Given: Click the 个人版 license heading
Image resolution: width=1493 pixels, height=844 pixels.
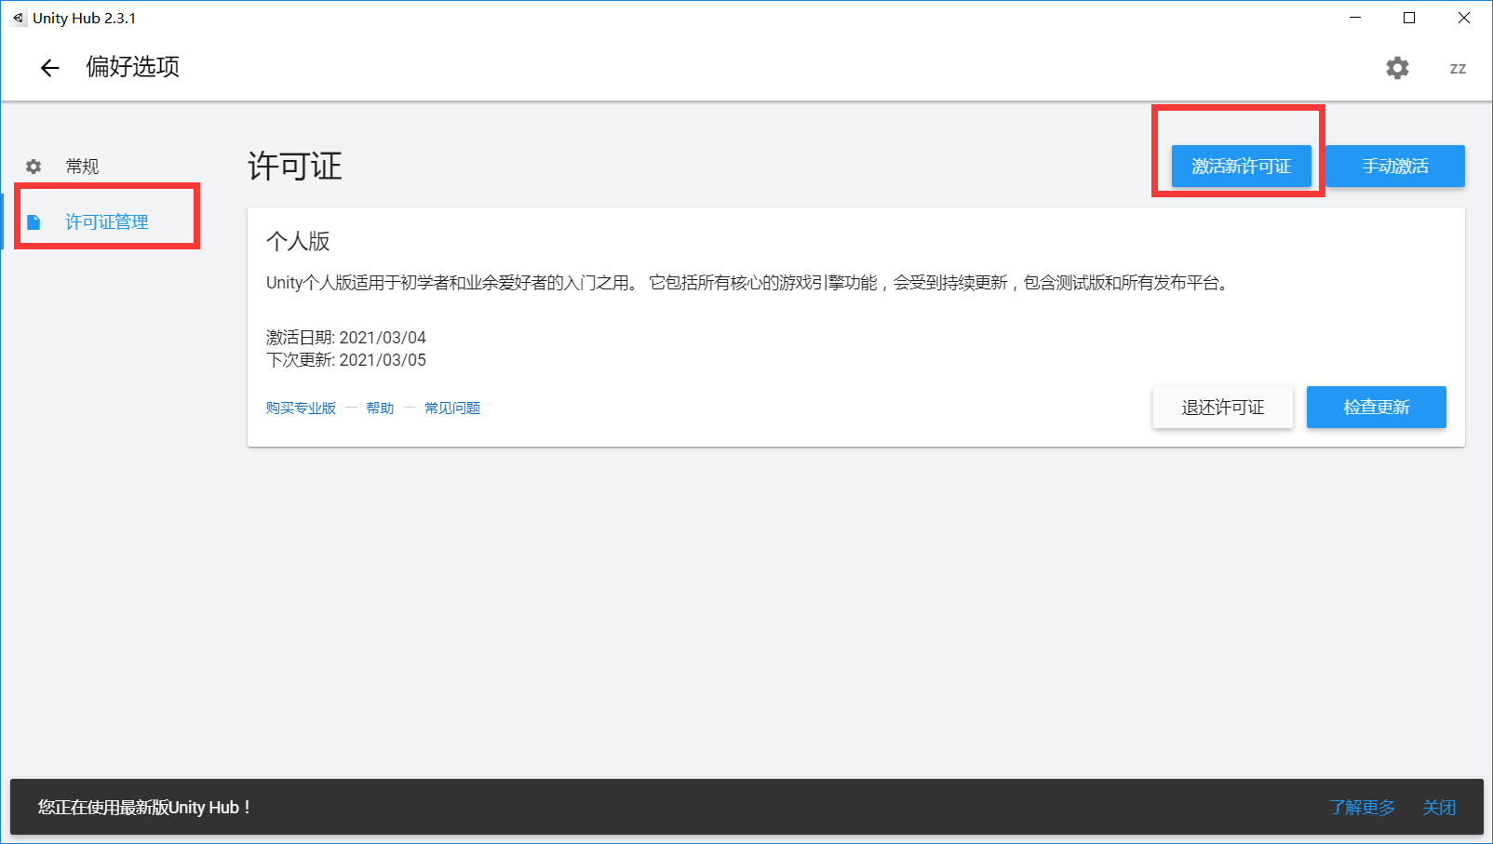Looking at the screenshot, I should [298, 241].
